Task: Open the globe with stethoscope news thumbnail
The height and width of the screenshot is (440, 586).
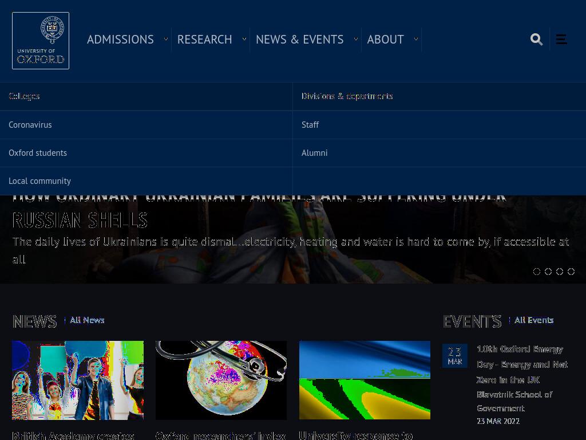Action: click(x=221, y=380)
